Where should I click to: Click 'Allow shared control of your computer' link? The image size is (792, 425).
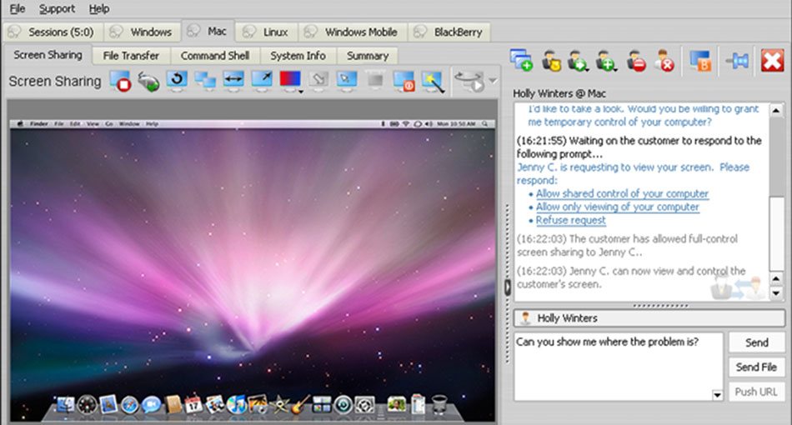coord(622,193)
